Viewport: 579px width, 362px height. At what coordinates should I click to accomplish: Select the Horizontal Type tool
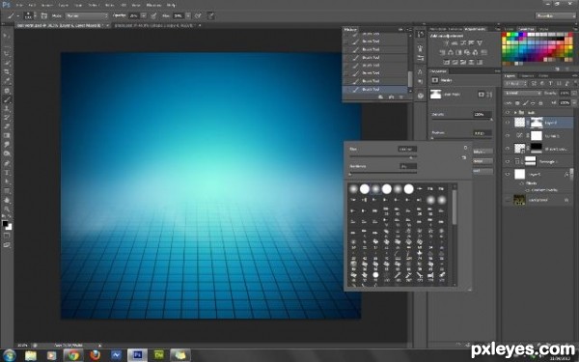7,173
